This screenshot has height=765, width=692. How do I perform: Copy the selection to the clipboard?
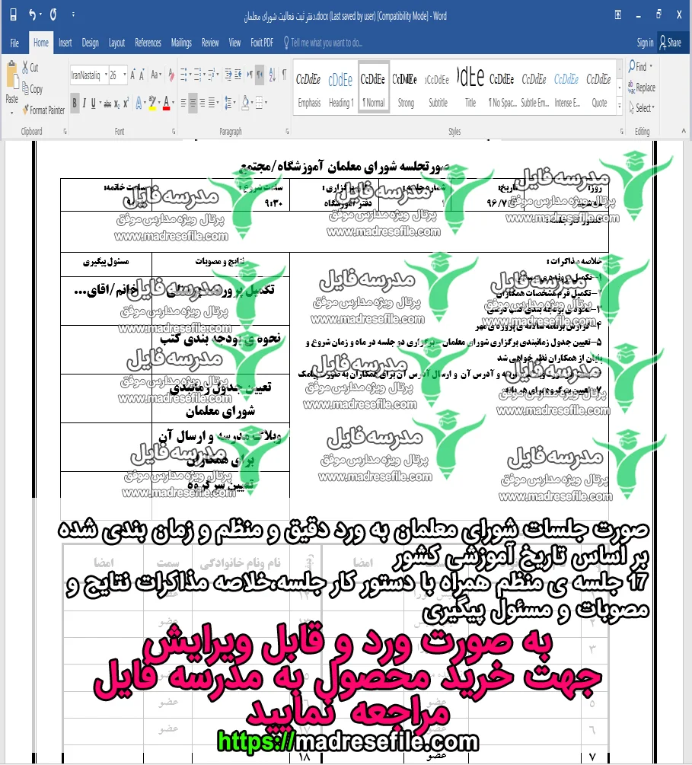pyautogui.click(x=33, y=89)
